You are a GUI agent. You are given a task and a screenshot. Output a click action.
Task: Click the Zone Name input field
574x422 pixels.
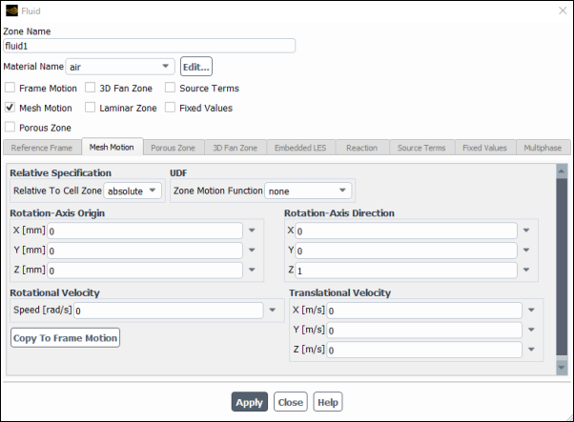[x=149, y=46]
